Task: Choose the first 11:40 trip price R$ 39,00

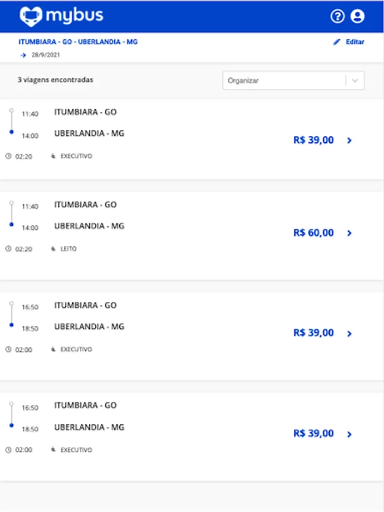Action: [x=313, y=140]
